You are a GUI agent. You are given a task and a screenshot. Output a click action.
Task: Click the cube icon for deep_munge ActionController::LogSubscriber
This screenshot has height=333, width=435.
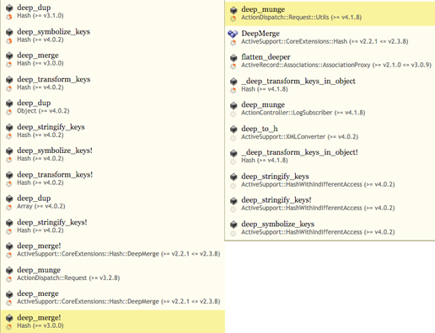(x=234, y=105)
